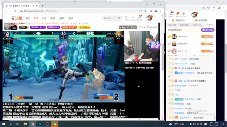Screen dimensions: 227x127
Task: Click the streamer webcam overlay in the video
Action: tap(141, 46)
